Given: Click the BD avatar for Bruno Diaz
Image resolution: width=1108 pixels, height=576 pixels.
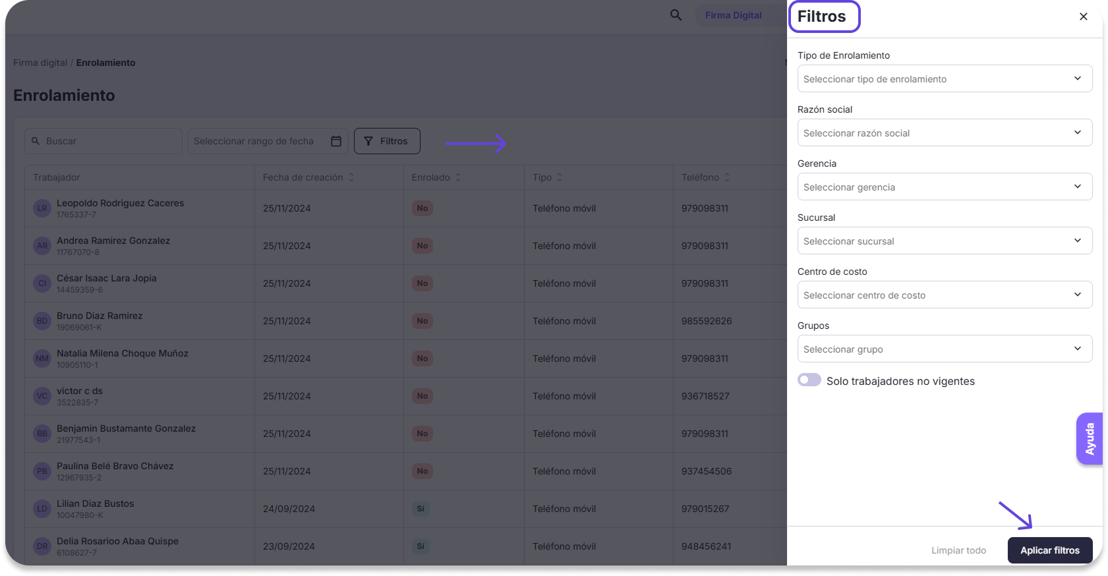Looking at the screenshot, I should tap(42, 321).
